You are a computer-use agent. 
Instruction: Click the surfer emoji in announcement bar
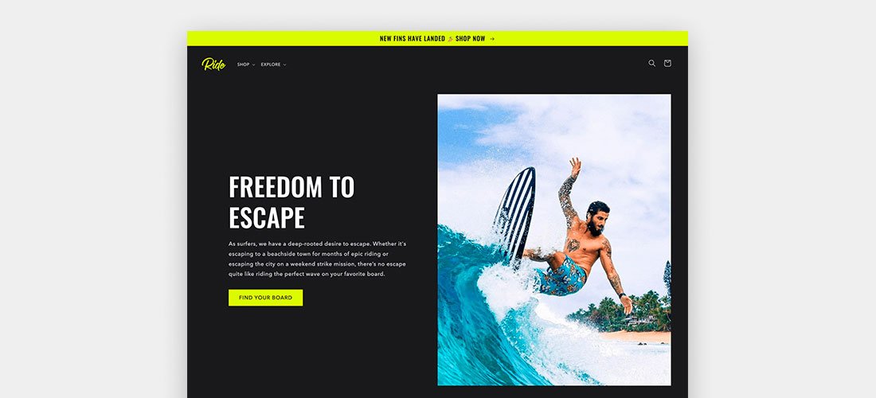(x=450, y=38)
